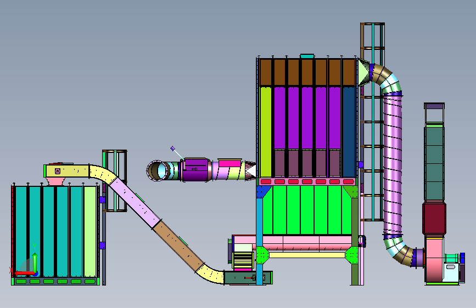Select the yellow horizontal duct with square flange
Screen dimensions: 476x308
coord(67,171)
